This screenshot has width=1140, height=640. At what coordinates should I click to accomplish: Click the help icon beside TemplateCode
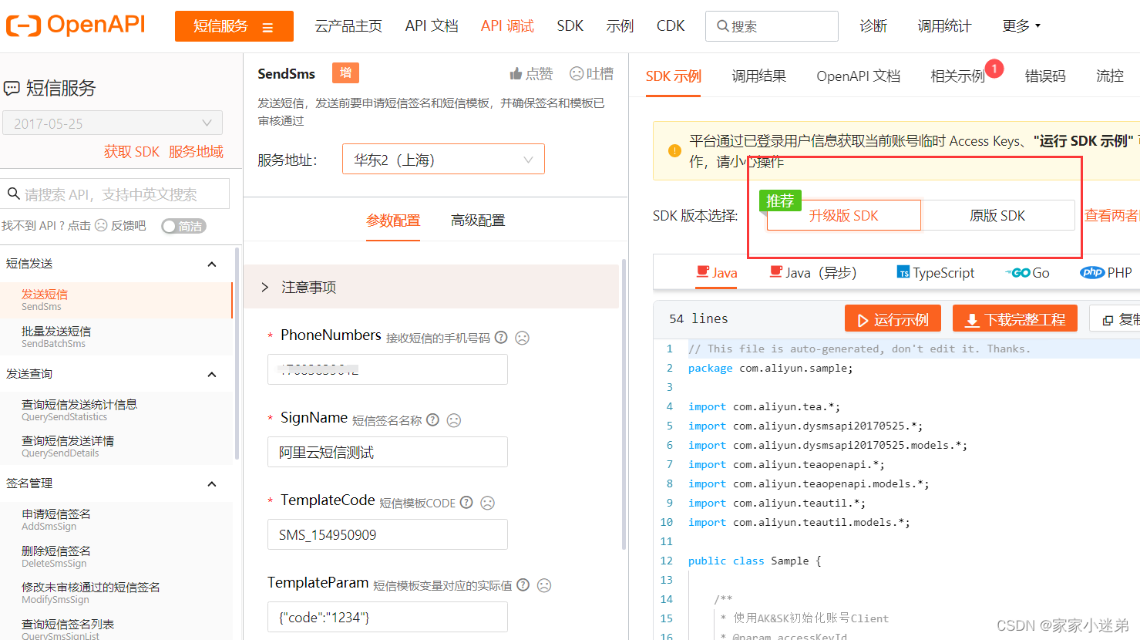[x=466, y=502]
